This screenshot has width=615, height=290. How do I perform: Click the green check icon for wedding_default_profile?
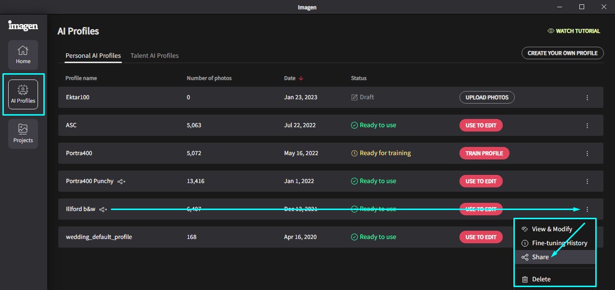click(354, 237)
